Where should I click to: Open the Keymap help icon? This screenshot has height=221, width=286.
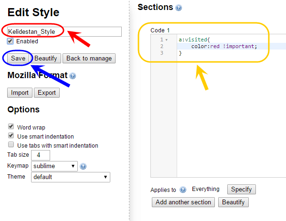pos(83,166)
